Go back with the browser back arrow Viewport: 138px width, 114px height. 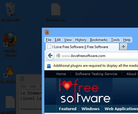[x=50, y=56]
